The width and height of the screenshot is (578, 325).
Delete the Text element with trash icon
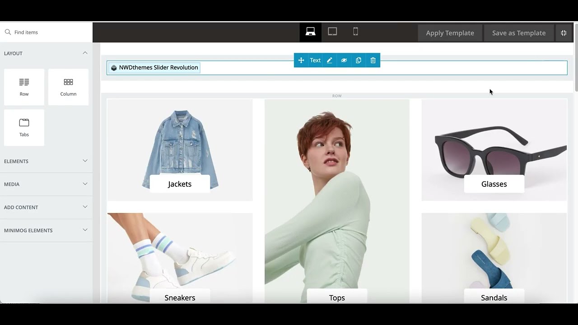pos(373,60)
